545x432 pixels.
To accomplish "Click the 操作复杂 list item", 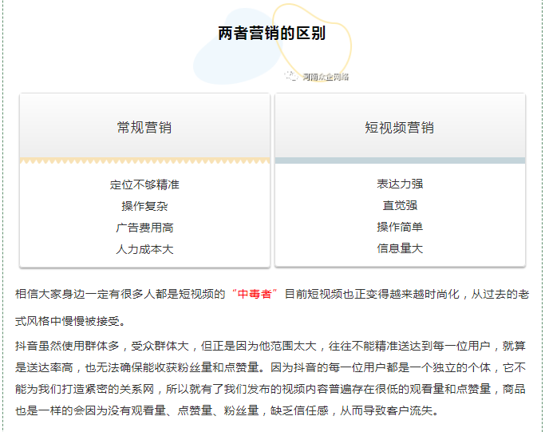I will [x=144, y=206].
